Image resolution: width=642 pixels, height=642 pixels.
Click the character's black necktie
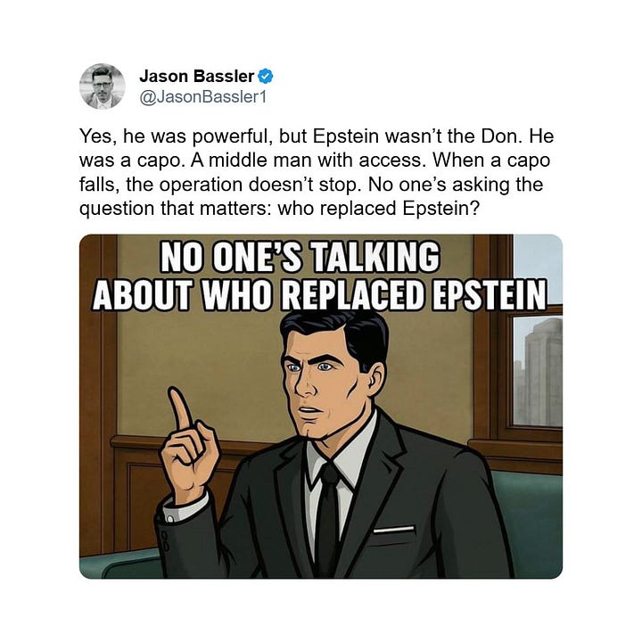(x=328, y=520)
